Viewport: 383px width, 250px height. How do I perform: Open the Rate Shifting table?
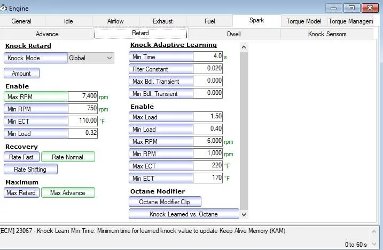pos(30,169)
